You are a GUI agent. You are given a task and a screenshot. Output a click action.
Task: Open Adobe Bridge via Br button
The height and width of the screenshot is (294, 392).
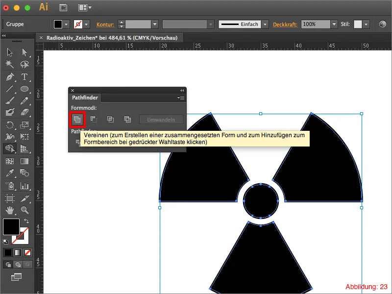pyautogui.click(x=64, y=8)
